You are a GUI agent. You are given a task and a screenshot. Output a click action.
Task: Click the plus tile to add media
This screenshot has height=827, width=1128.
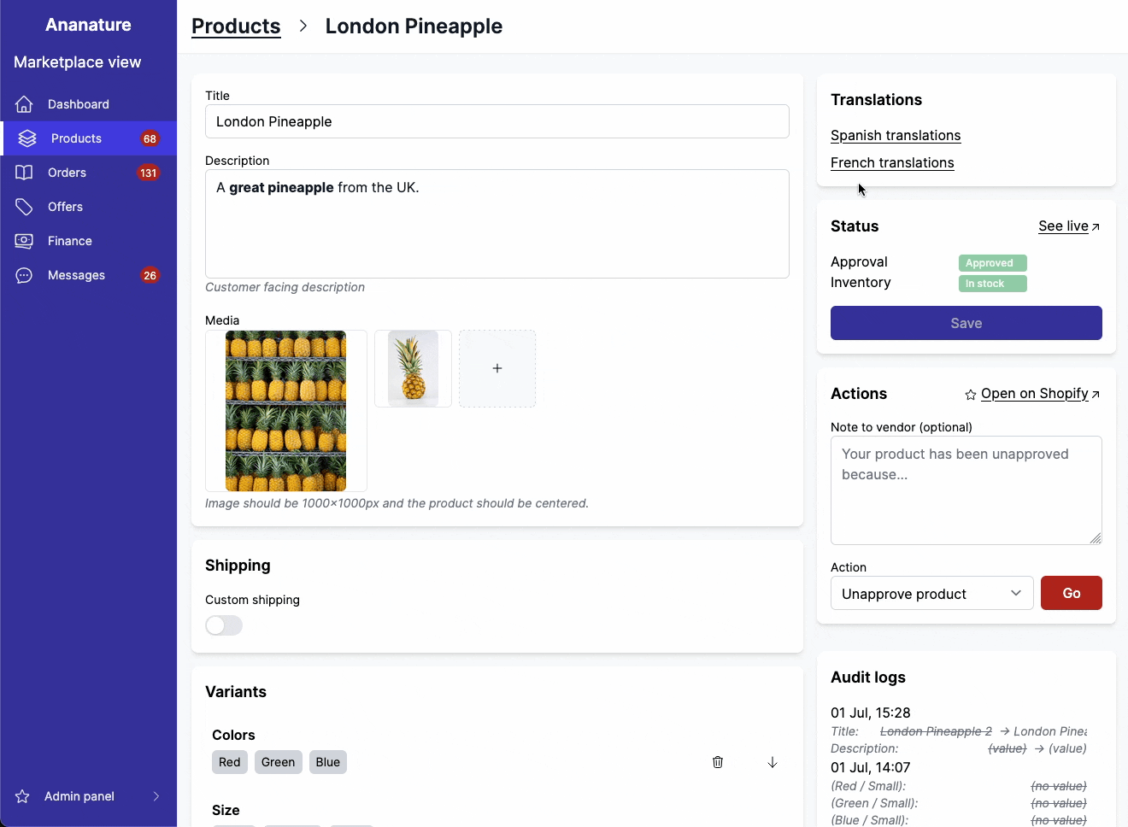pyautogui.click(x=496, y=368)
